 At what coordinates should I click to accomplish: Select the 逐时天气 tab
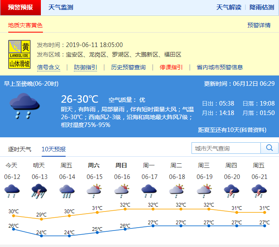pyautogui.click(x=20, y=149)
